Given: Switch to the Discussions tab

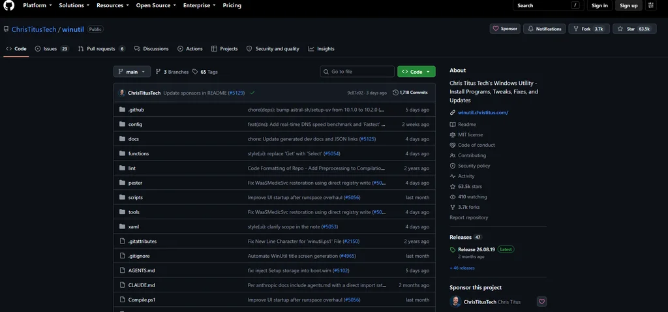Looking at the screenshot, I should tap(151, 48).
